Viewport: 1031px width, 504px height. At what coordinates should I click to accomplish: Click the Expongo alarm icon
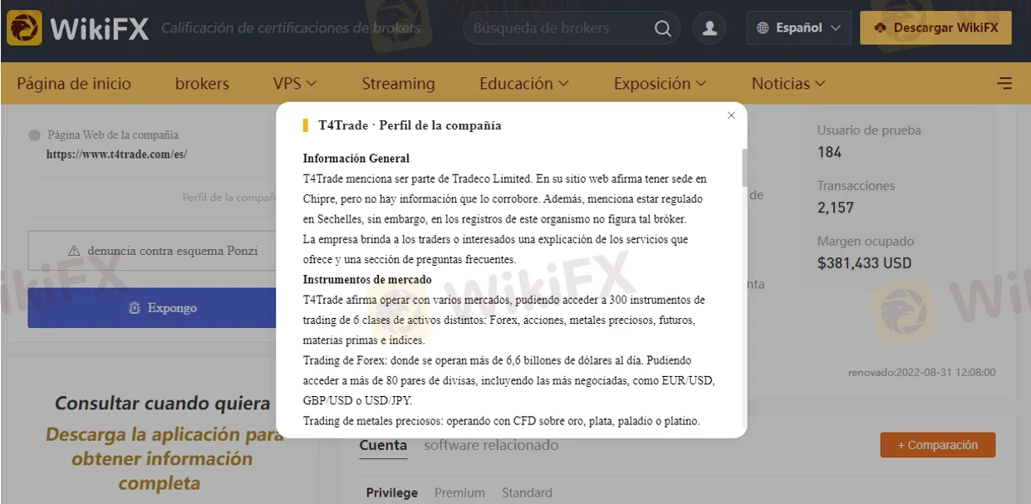135,308
